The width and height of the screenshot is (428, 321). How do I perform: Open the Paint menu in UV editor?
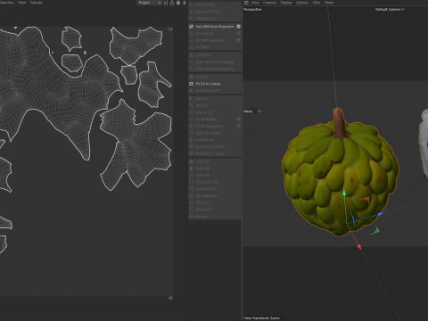(x=22, y=3)
